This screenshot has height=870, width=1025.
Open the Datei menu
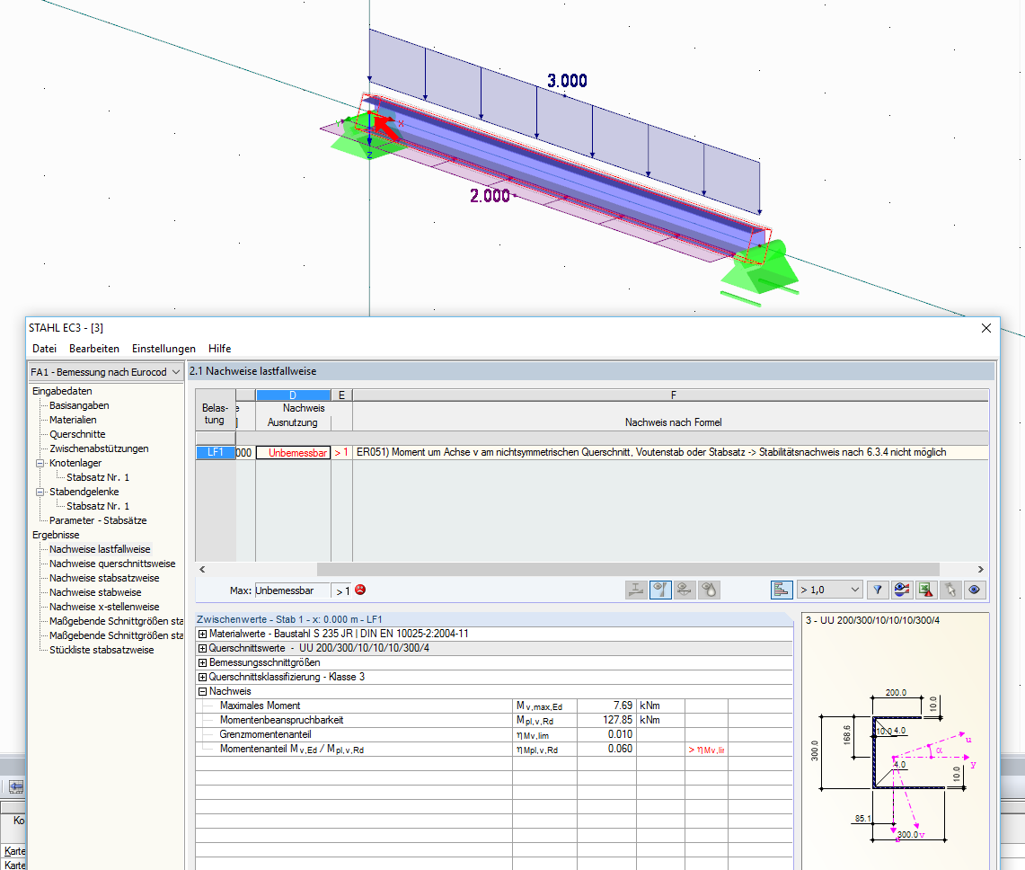(x=44, y=349)
